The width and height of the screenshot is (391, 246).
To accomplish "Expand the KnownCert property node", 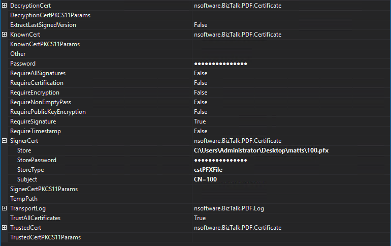I will [x=4, y=35].
